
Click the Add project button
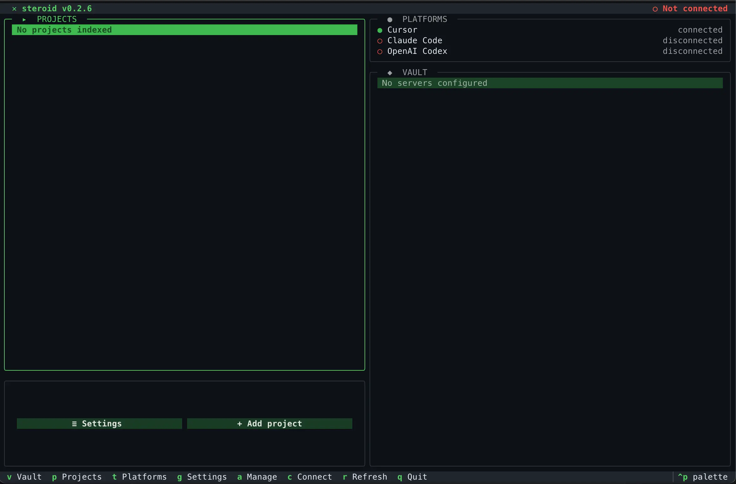pos(270,424)
